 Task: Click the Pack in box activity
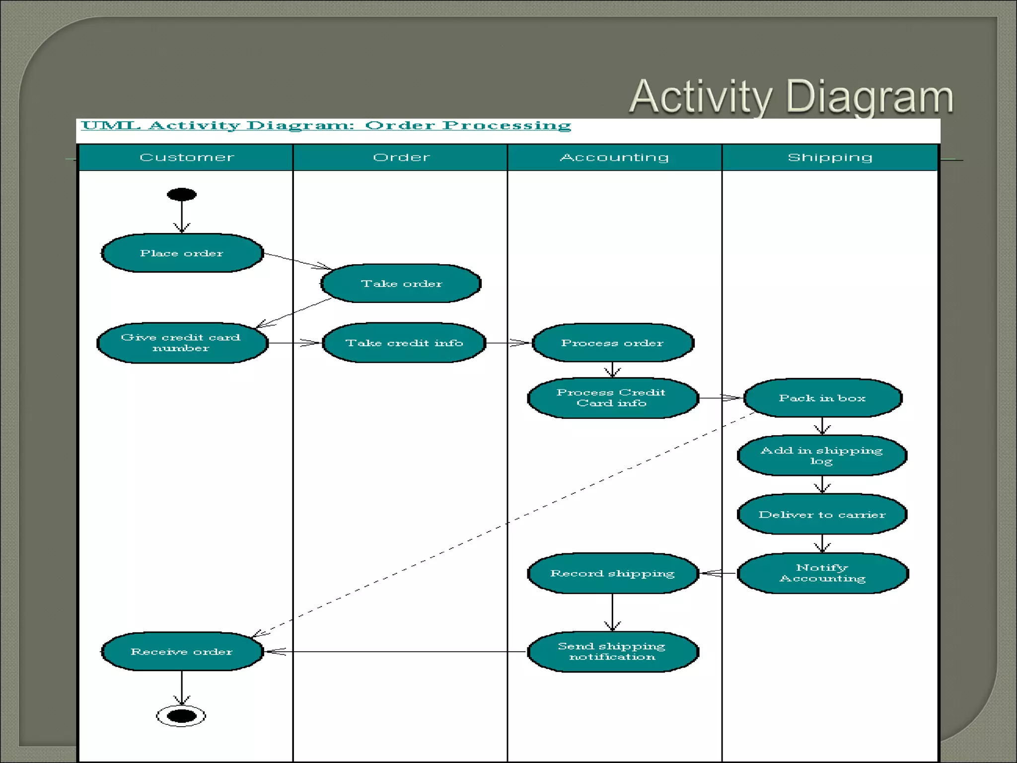click(822, 398)
